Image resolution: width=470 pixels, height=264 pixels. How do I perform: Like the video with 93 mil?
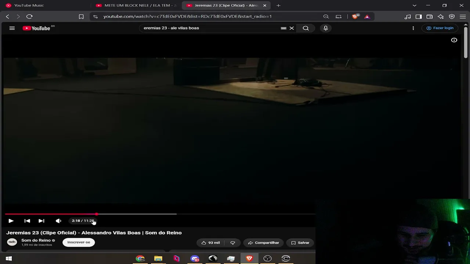[210, 243]
